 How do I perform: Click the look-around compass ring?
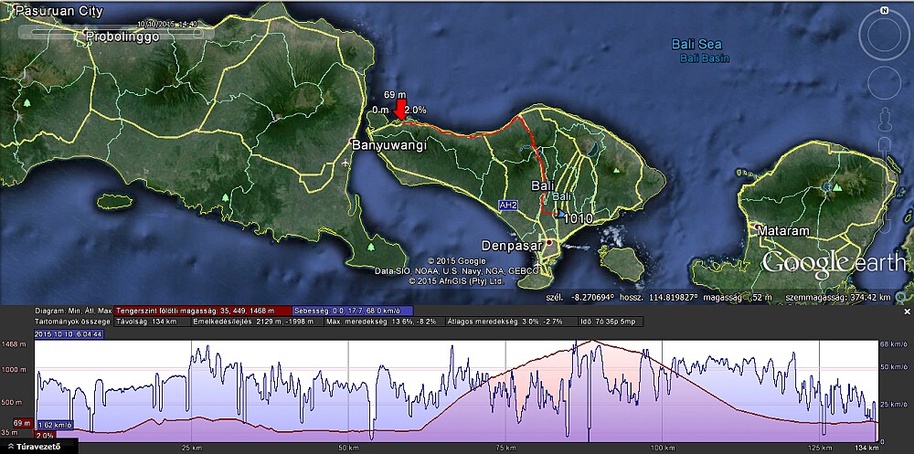[x=884, y=36]
